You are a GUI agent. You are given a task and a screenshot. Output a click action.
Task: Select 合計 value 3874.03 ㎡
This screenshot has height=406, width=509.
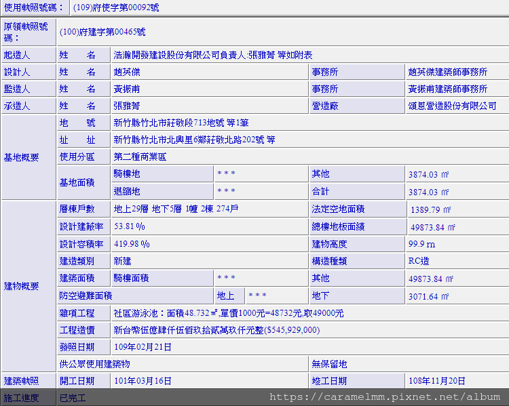pyautogui.click(x=428, y=192)
